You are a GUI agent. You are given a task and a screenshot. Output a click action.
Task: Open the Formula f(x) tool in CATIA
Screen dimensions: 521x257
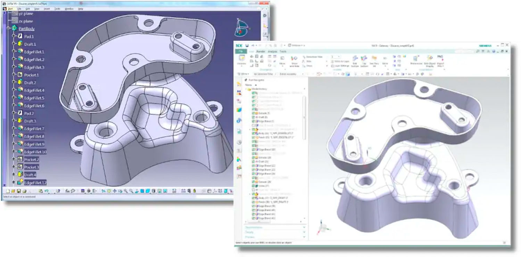(67, 191)
